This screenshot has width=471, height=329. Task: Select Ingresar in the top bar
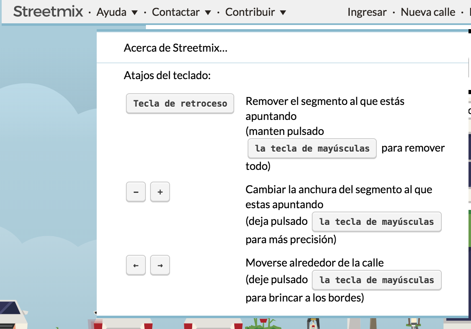click(x=367, y=12)
